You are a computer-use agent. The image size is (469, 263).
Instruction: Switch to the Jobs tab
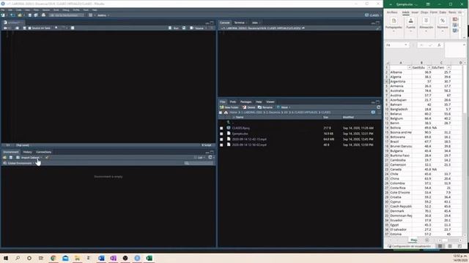click(255, 23)
